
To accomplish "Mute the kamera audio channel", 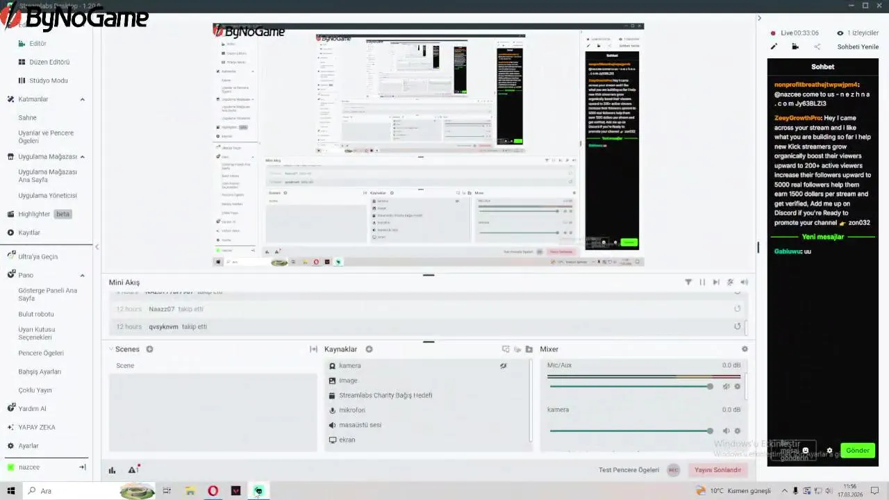I will click(x=726, y=431).
